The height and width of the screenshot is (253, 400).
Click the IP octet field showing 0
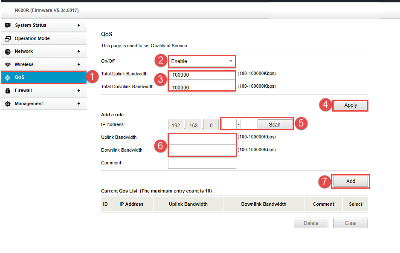211,125
